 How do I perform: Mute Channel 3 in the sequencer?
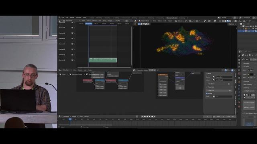(72, 49)
